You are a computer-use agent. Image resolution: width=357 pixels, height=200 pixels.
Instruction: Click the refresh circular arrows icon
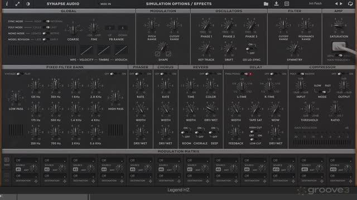point(350,4)
